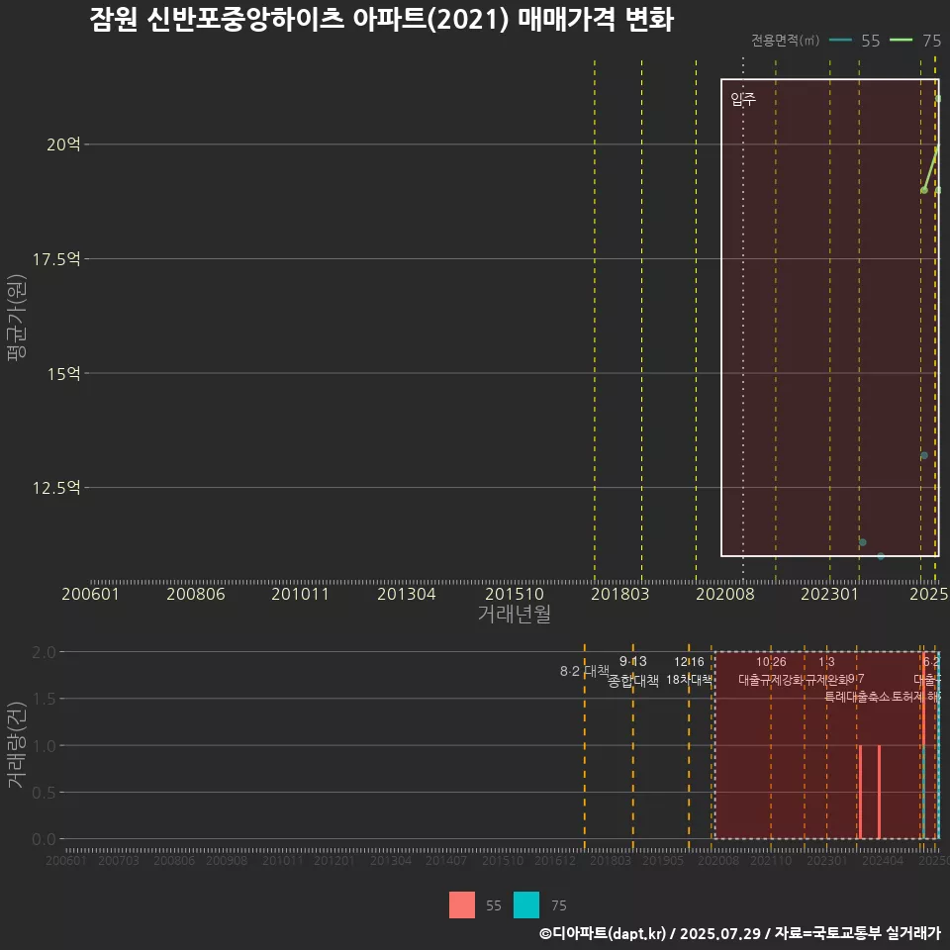Click 201407 on the volume chart x-axis
950x950 pixels.
coord(446,860)
